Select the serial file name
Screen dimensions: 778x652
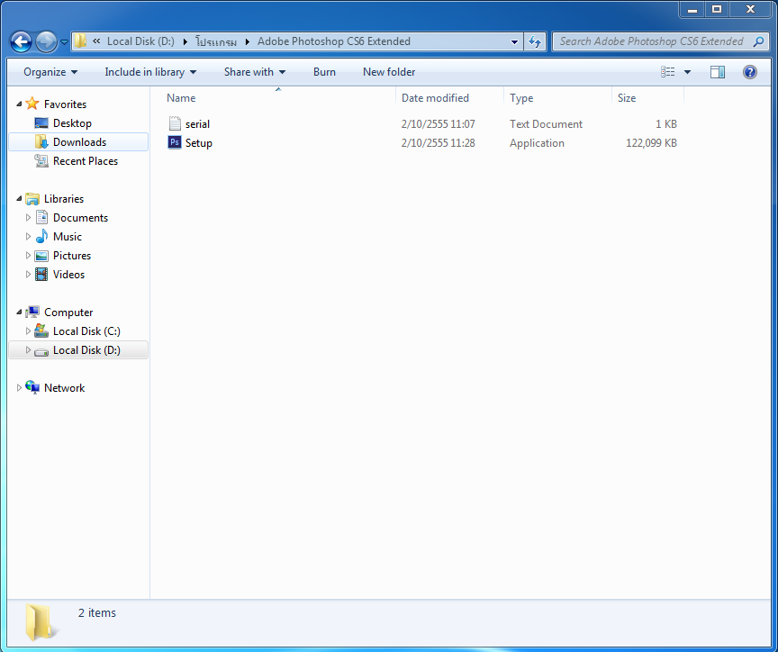click(197, 124)
